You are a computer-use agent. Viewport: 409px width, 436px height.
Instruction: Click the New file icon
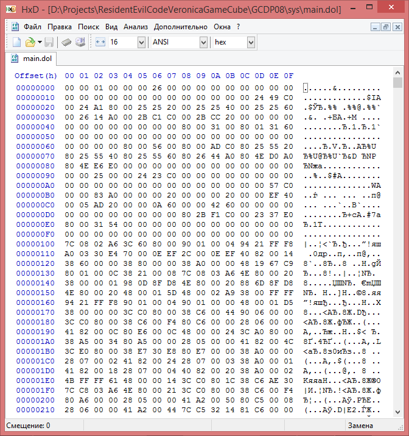click(16, 42)
